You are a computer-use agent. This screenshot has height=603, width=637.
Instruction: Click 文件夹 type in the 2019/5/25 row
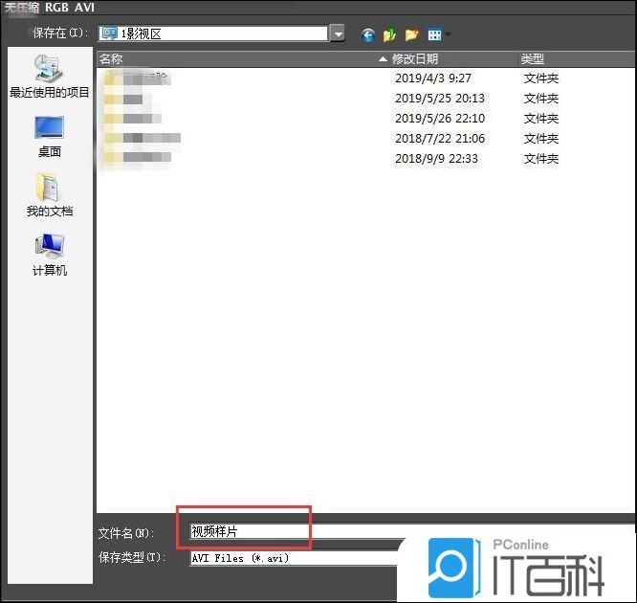tap(541, 98)
